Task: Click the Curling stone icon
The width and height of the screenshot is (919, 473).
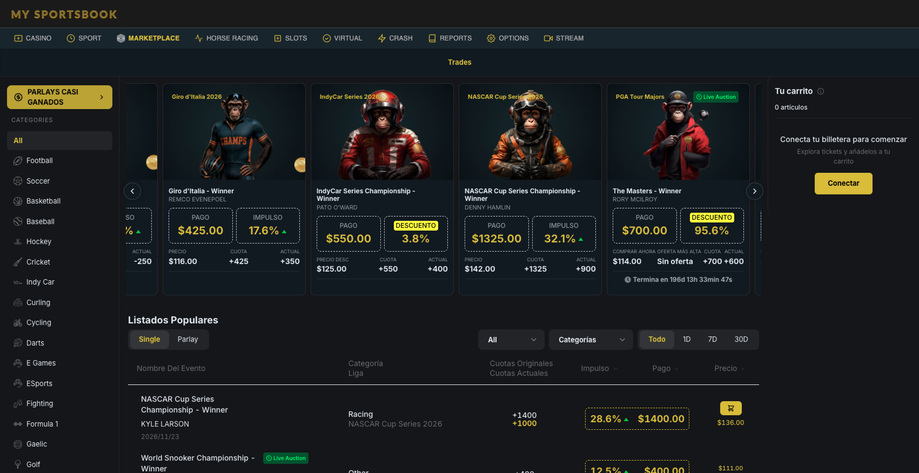Action: (18, 302)
